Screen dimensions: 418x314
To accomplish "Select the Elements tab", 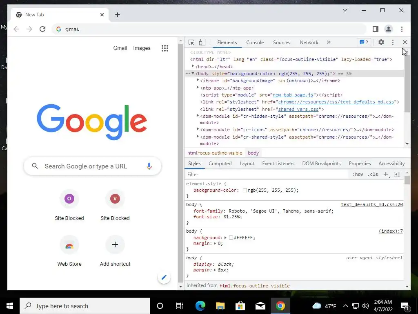I will point(227,43).
